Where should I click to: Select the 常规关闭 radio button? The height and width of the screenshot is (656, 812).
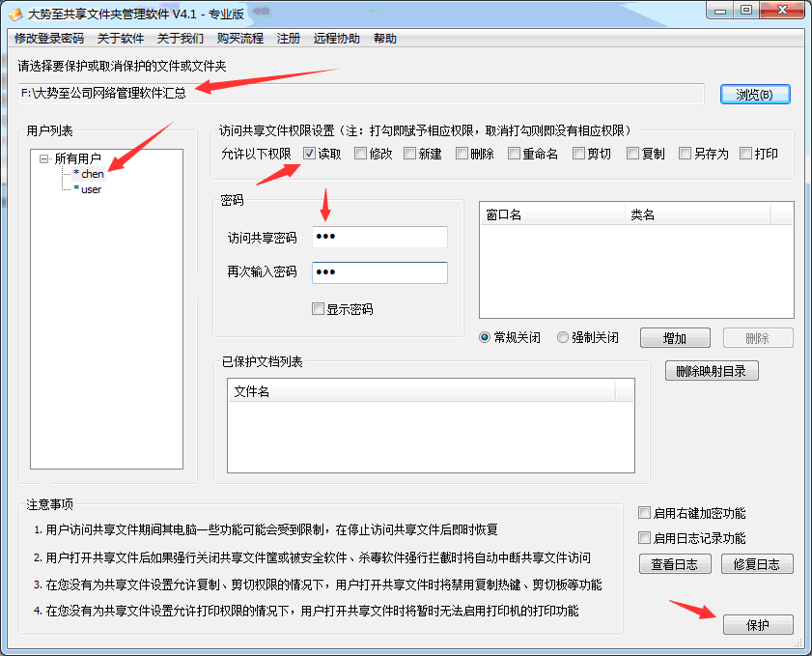tap(486, 337)
